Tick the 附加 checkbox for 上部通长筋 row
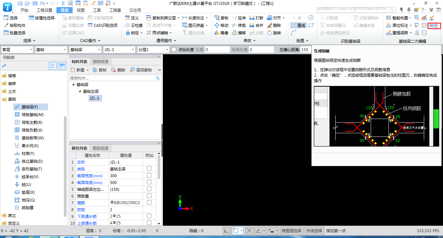The image size is (443, 238). pyautogui.click(x=149, y=223)
